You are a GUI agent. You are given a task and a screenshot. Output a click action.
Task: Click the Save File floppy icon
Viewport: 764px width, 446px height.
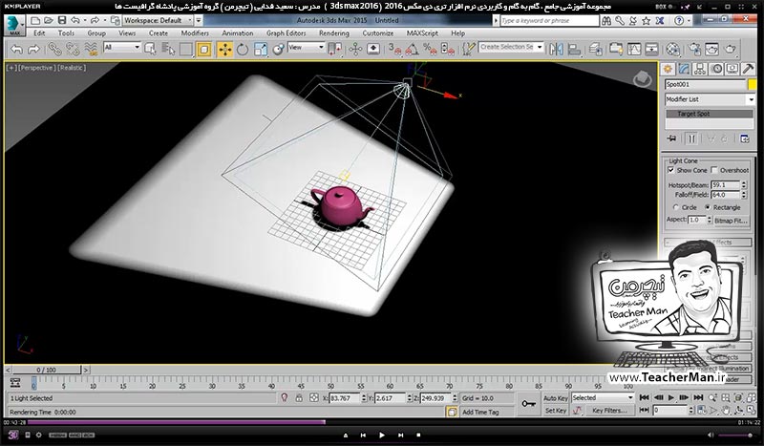(62, 20)
